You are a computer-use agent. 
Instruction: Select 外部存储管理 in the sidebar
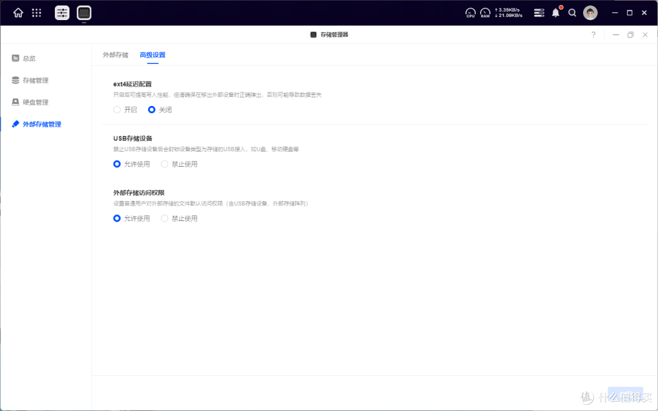(x=37, y=124)
